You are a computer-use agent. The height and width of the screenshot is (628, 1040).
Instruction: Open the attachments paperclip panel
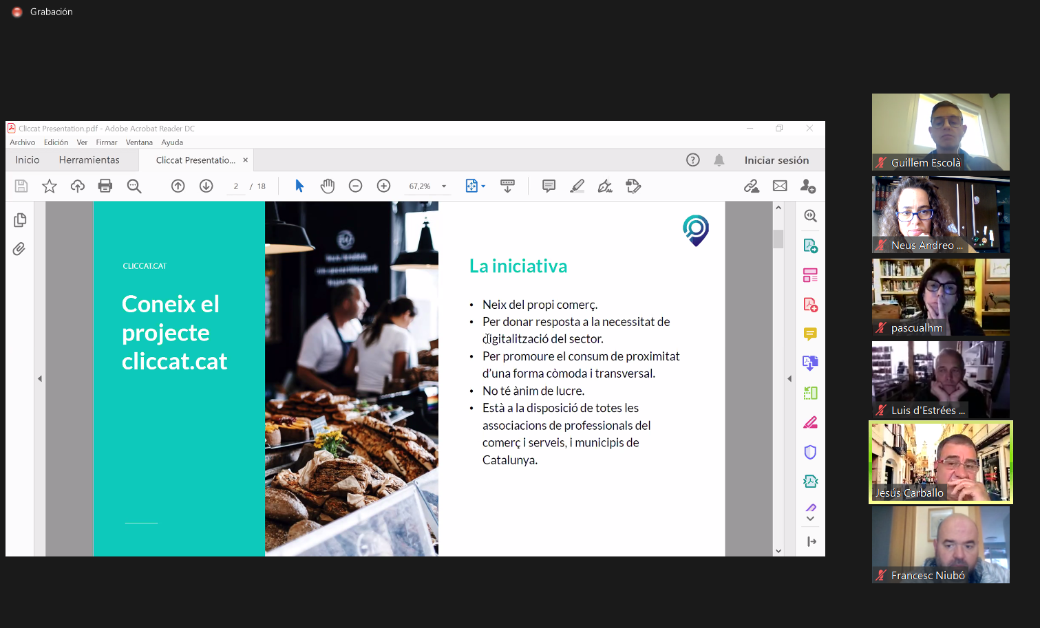[19, 249]
